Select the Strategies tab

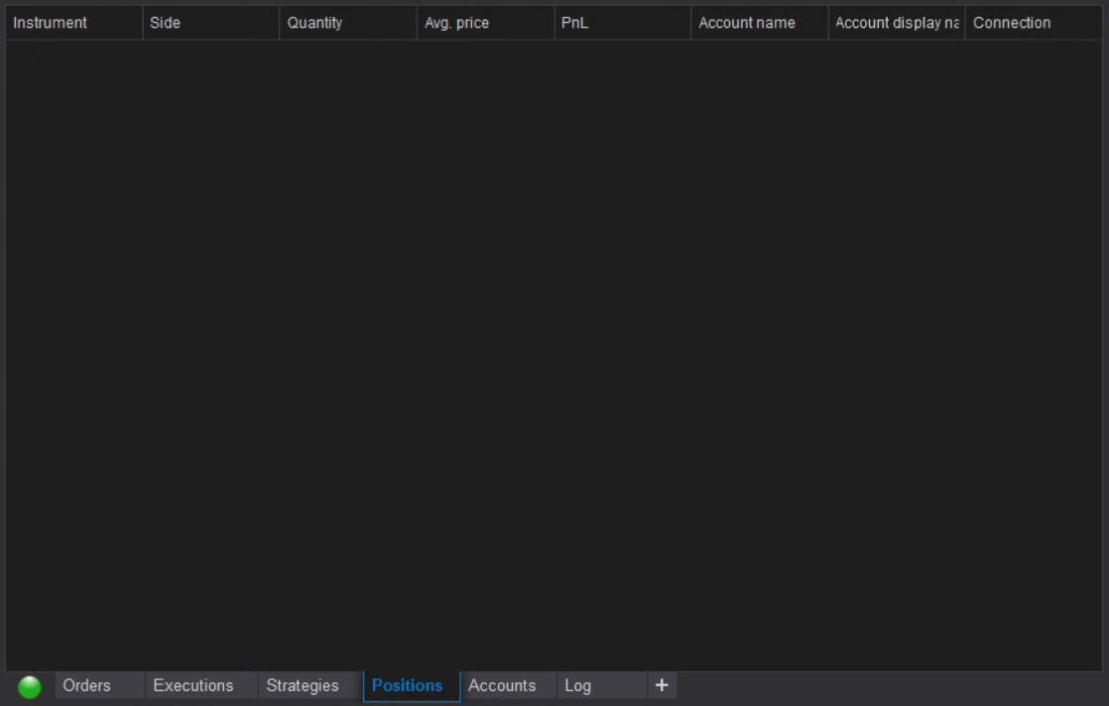click(310, 685)
